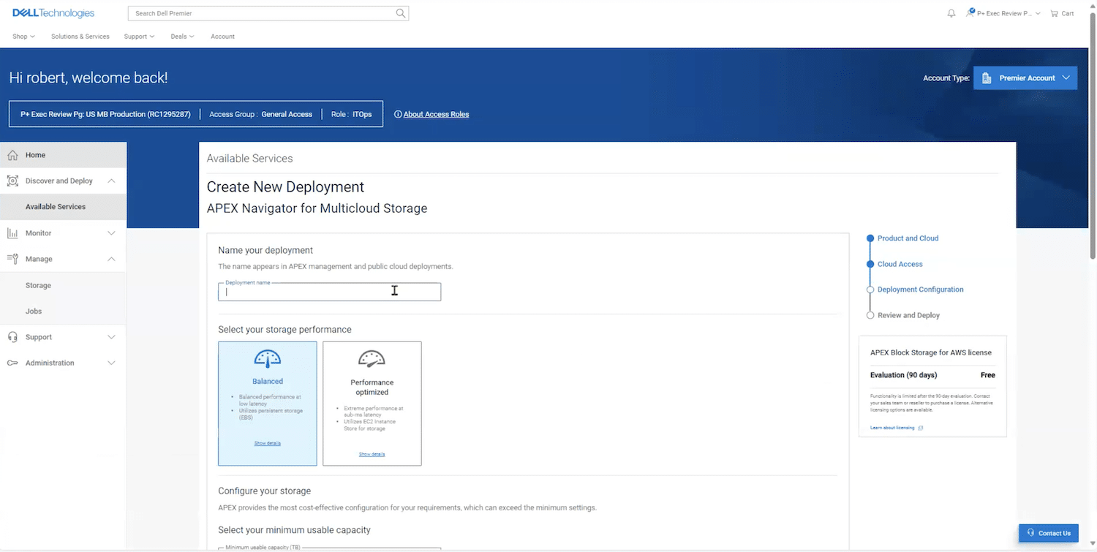Collapse the Discover and Deploy chevron
This screenshot has height=552, width=1097.
(x=111, y=181)
